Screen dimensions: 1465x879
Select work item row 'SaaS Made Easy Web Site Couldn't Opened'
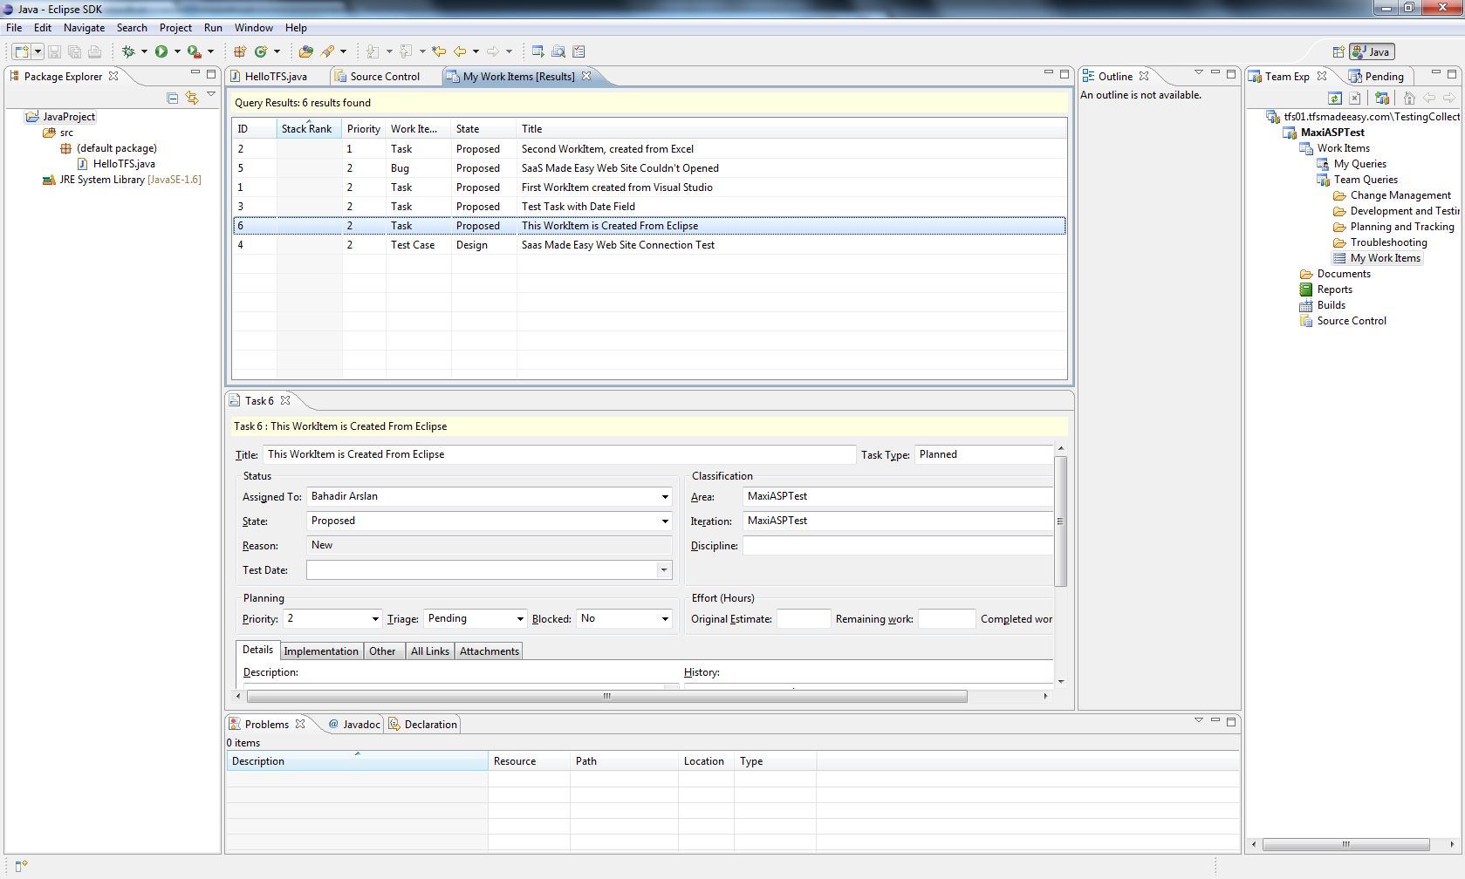(x=649, y=168)
